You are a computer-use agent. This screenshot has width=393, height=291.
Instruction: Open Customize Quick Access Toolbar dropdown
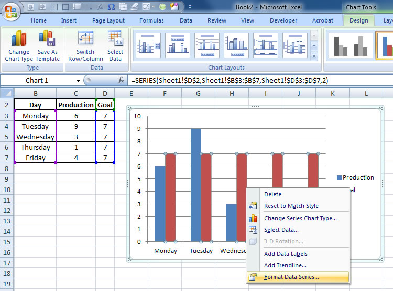pyautogui.click(x=190, y=7)
